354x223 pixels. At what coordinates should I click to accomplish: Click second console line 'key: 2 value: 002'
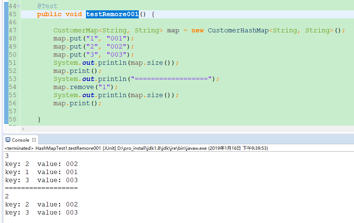pyautogui.click(x=41, y=205)
